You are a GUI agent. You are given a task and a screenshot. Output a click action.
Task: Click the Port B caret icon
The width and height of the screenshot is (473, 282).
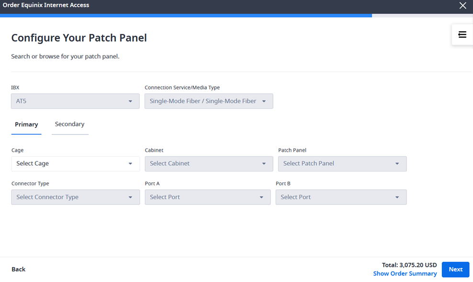(x=397, y=197)
